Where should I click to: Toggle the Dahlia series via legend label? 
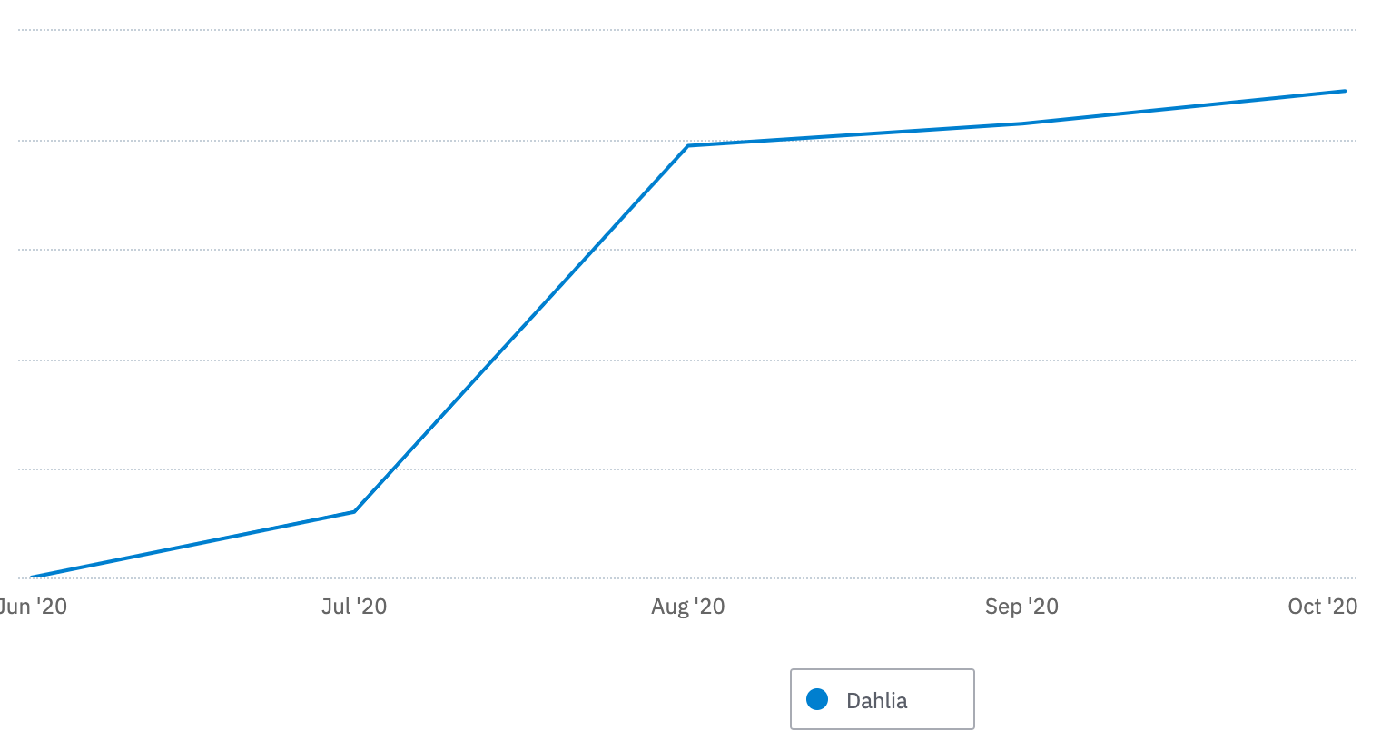(x=876, y=700)
